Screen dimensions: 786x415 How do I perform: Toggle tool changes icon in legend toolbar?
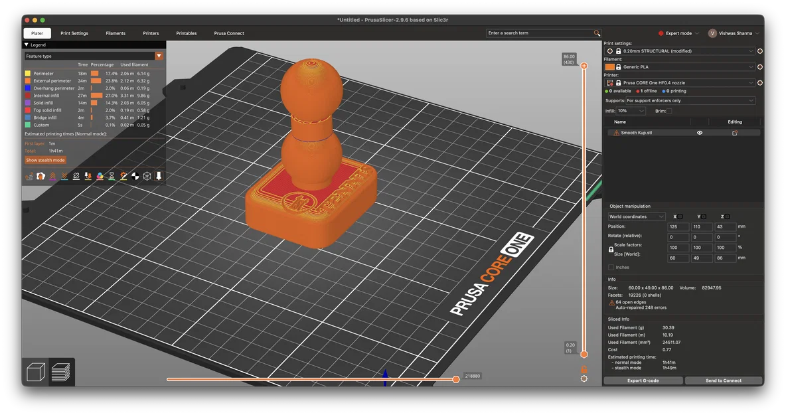(88, 176)
